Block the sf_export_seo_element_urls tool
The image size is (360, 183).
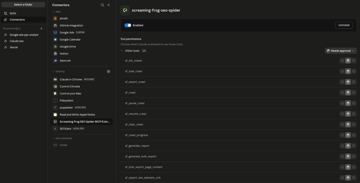[x=354, y=178]
